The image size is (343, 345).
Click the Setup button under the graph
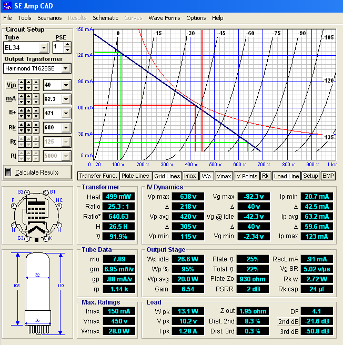[310, 176]
